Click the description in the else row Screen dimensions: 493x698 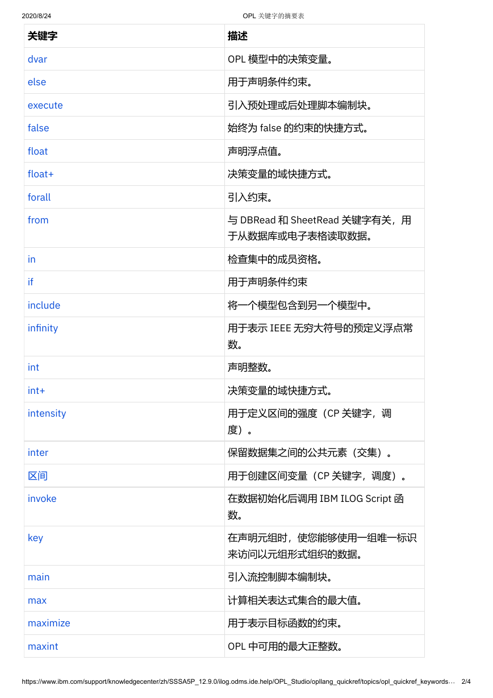coord(272,82)
